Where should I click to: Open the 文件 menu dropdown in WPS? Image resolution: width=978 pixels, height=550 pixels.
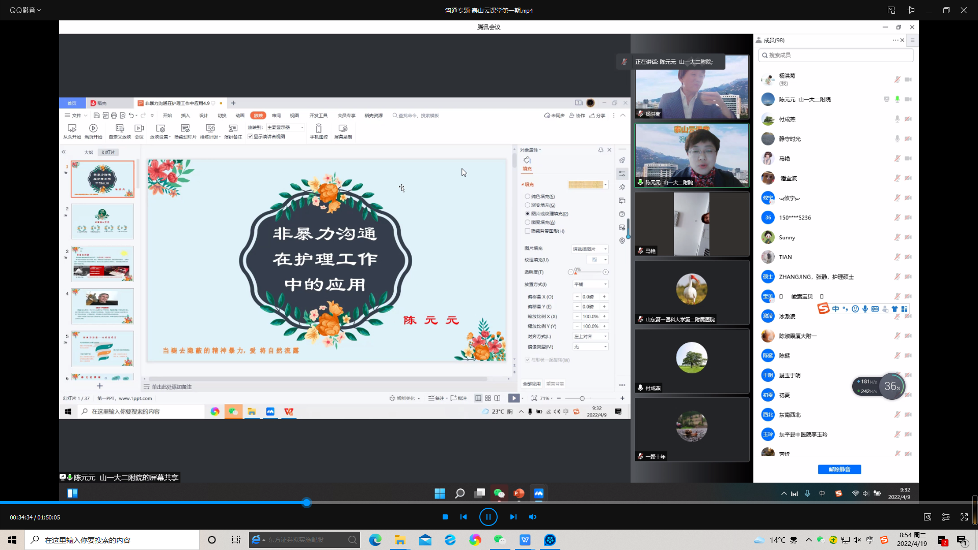76,116
